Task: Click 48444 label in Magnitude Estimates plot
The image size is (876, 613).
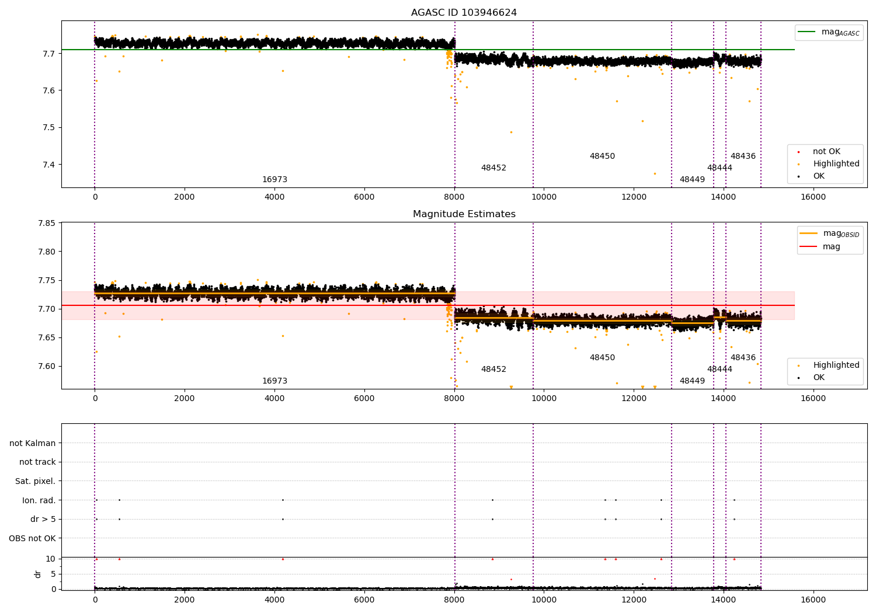Action: (719, 370)
